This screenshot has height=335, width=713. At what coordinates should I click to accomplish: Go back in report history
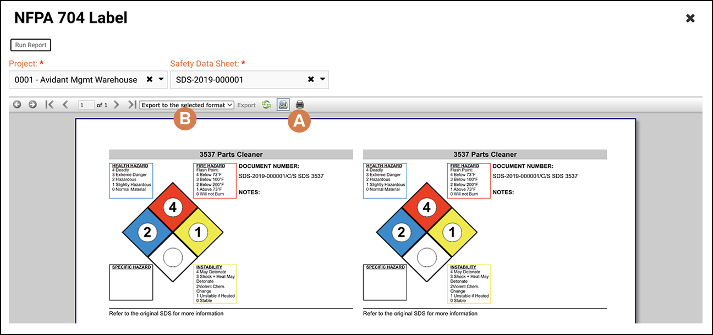[17, 105]
